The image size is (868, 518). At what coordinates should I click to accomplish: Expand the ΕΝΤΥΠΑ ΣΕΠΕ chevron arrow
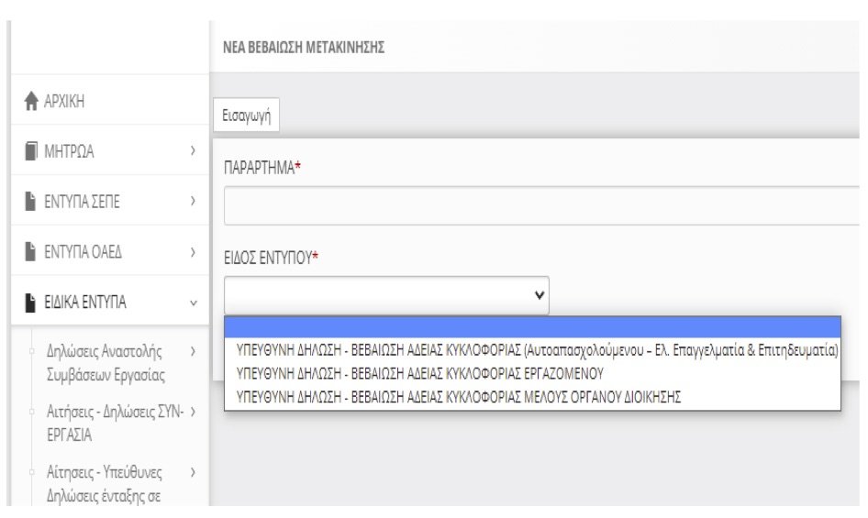193,202
